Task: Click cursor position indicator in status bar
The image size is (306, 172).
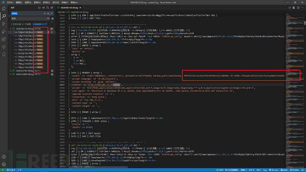Action: 227,170
